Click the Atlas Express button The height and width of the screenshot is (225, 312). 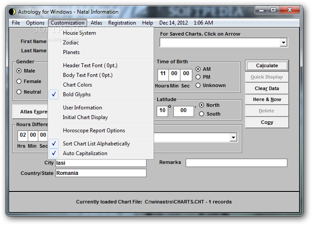coord(30,112)
